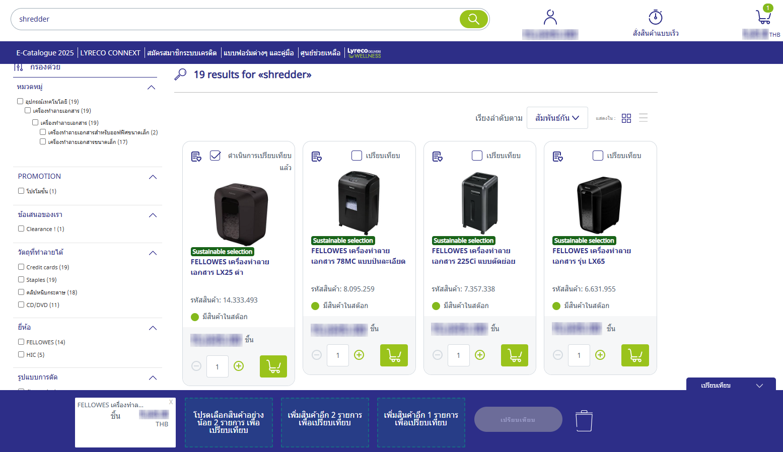Add LX65 shredder to favorites list
Viewport: 783px width, 452px height.
click(558, 157)
